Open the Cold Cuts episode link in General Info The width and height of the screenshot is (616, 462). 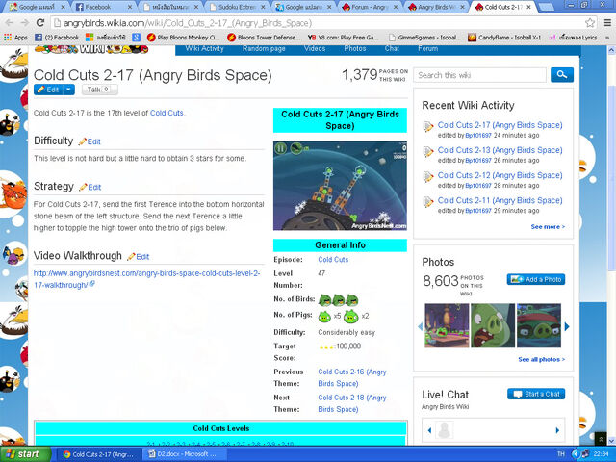point(333,260)
